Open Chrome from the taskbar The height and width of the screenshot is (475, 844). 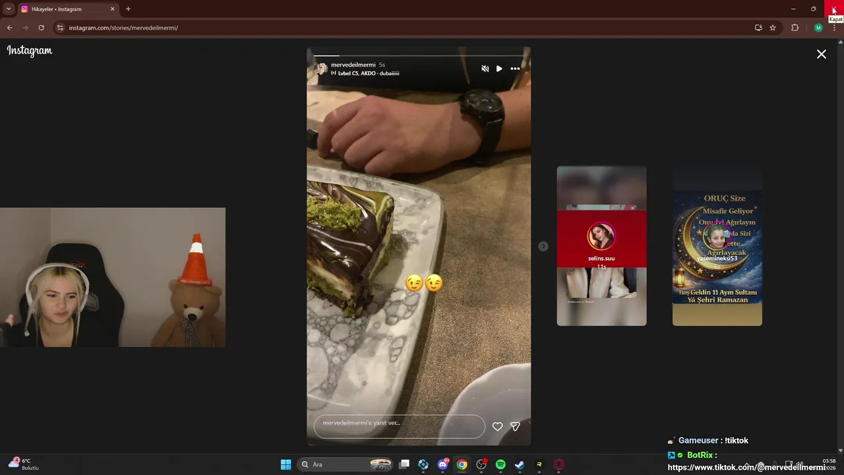[x=462, y=464]
